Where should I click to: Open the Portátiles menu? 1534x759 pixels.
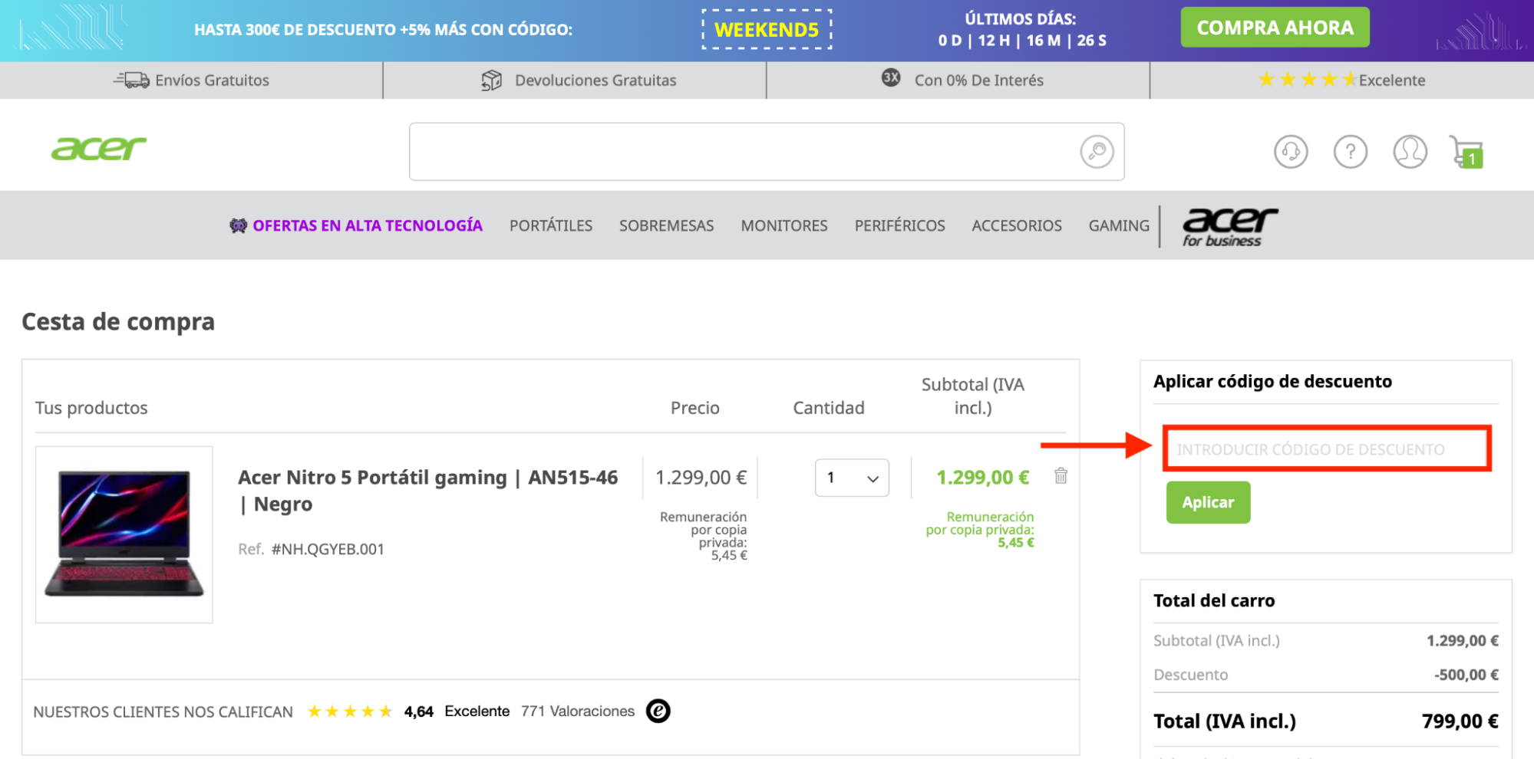point(551,225)
